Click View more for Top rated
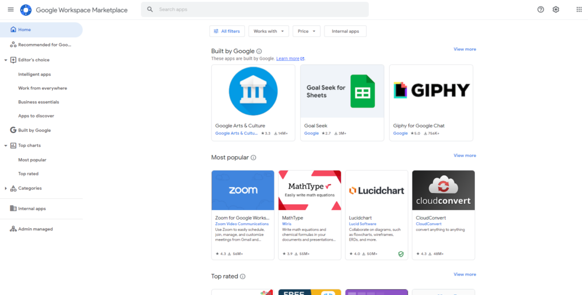This screenshot has width=588, height=295. click(465, 274)
